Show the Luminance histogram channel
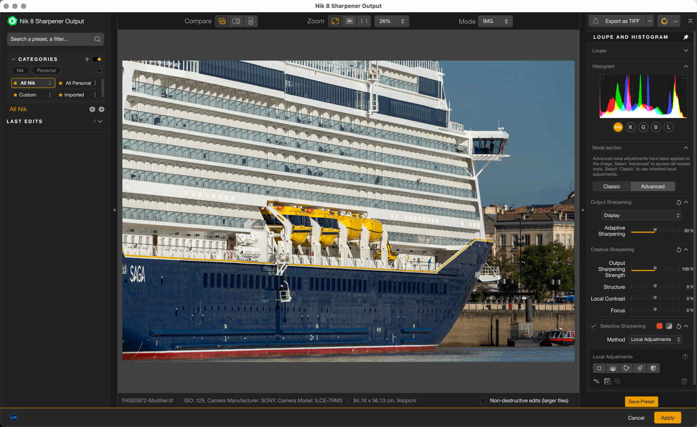697x427 pixels. point(668,127)
